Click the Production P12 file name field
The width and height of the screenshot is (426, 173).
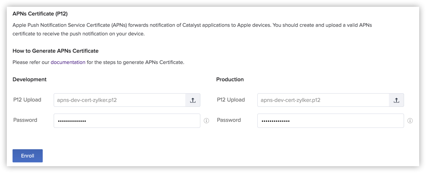(323, 100)
